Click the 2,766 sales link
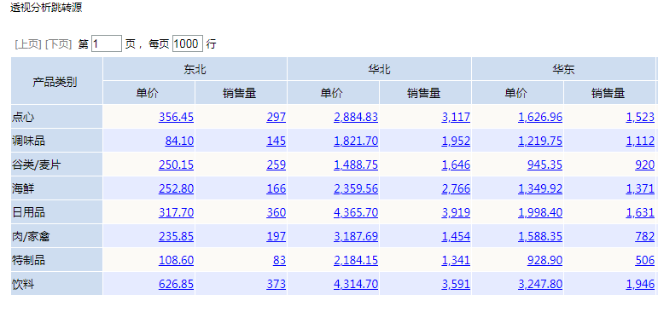Viewport: 658px width, 335px height. pyautogui.click(x=456, y=188)
